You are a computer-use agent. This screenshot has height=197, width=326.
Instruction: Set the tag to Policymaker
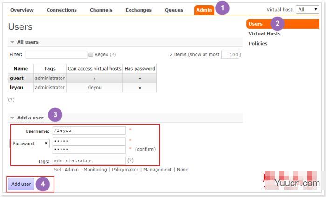coord(125,170)
